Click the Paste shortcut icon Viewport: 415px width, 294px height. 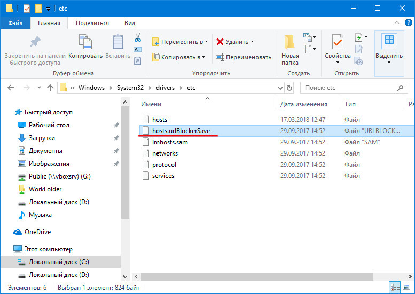[138, 61]
